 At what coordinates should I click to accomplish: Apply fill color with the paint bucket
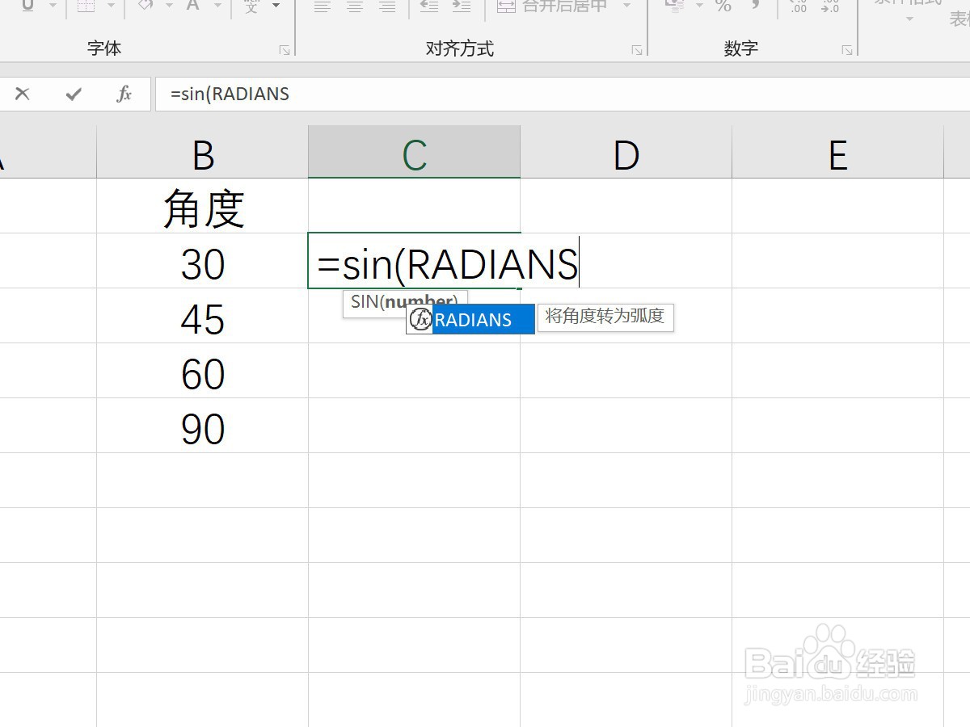click(x=145, y=6)
